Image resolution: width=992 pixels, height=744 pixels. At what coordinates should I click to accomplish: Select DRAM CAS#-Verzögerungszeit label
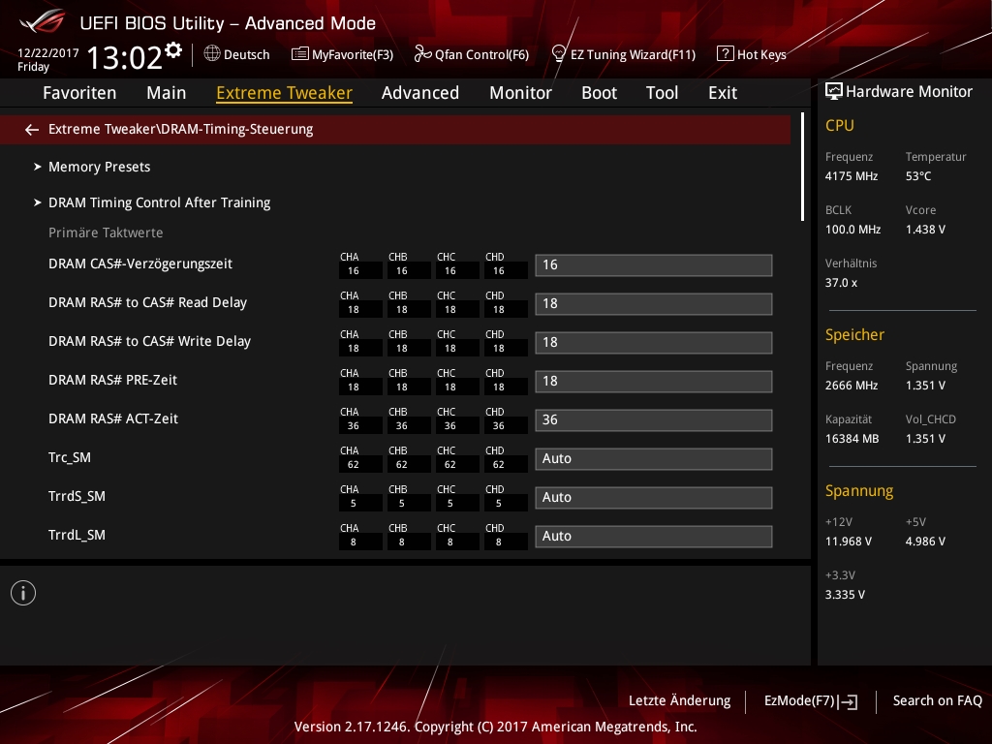click(140, 263)
